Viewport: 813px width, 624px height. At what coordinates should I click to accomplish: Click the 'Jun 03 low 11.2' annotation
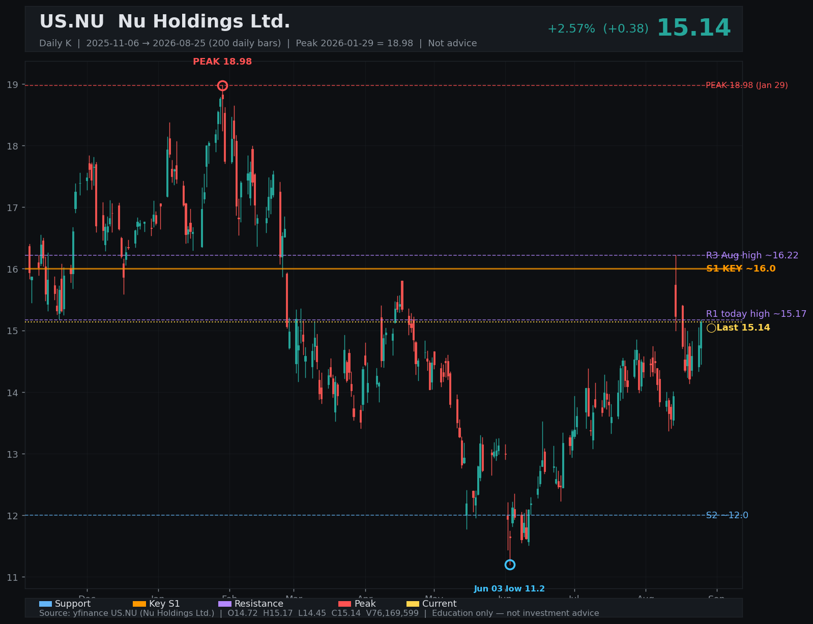click(509, 589)
